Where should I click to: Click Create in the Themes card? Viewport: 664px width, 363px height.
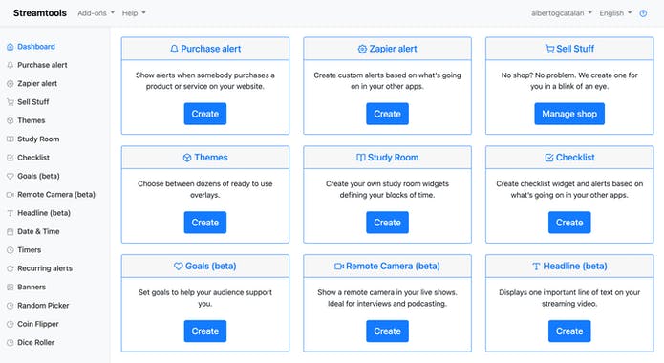[x=205, y=223]
